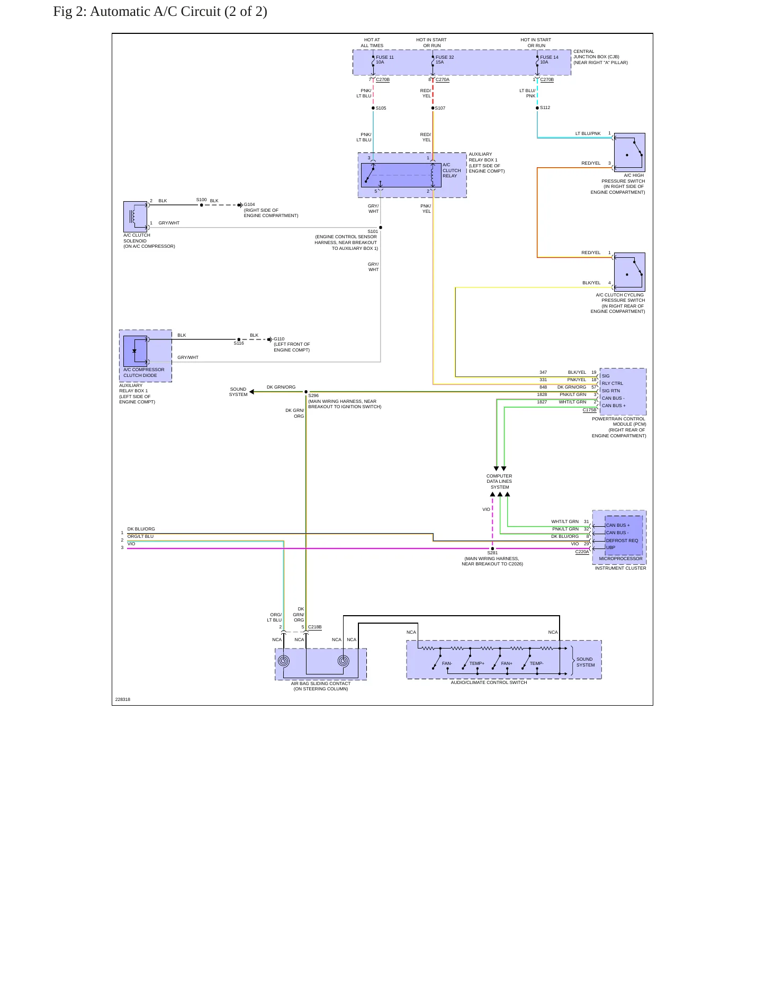Image resolution: width=765 pixels, height=990 pixels.
Task: Click the 'SIG RTN' pin in the PCM
Action: (x=610, y=391)
